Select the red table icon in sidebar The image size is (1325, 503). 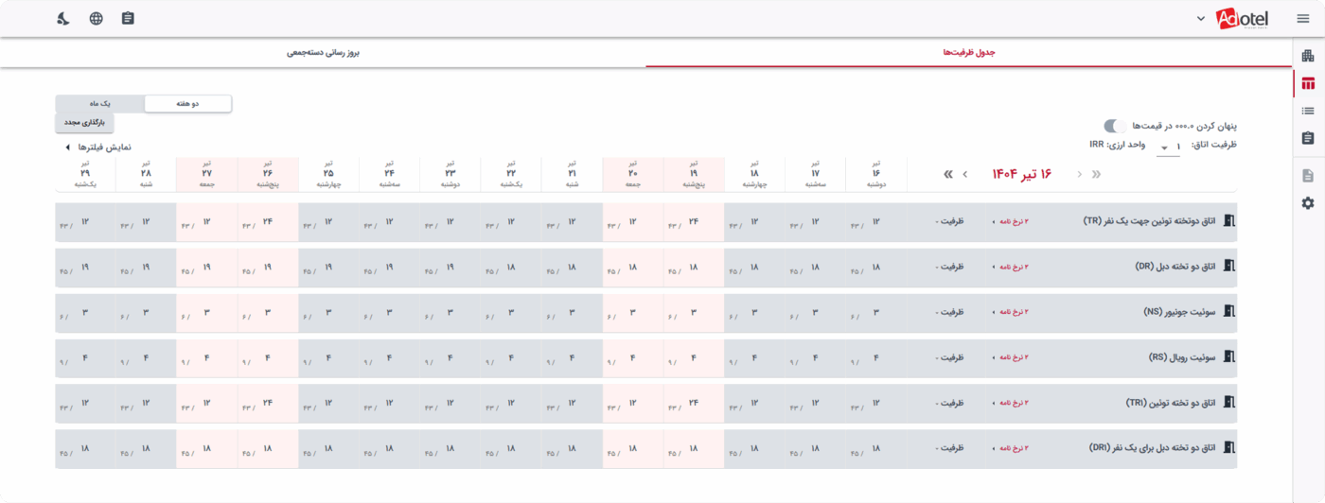click(x=1308, y=83)
